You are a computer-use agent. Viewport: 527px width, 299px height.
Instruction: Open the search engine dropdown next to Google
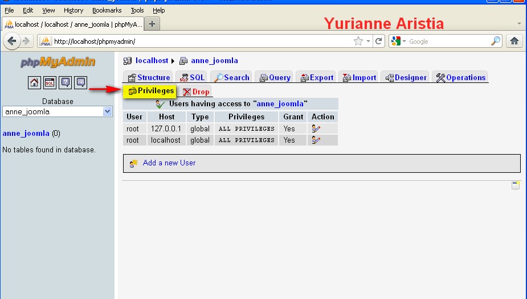pyautogui.click(x=404, y=41)
